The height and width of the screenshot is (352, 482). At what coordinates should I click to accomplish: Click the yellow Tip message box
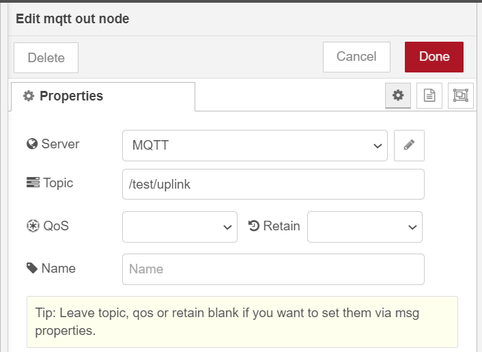[x=242, y=321]
